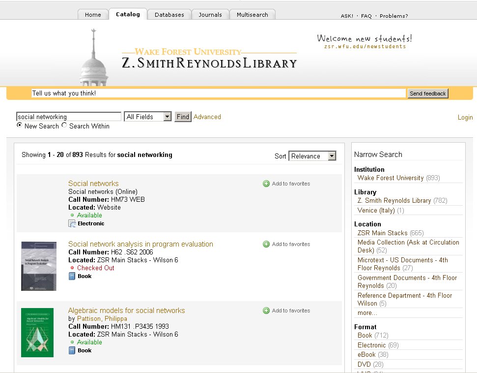Click the search box containing social networking
This screenshot has height=373, width=477.
click(69, 117)
